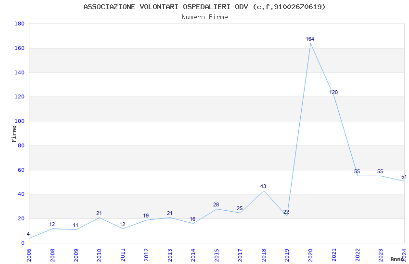Viewport: 409px width, 264px height.
Task: Click the y-axis value 40
Action: pos(21,194)
